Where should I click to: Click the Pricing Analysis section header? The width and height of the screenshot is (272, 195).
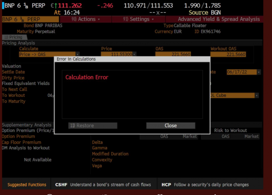coord(18,43)
